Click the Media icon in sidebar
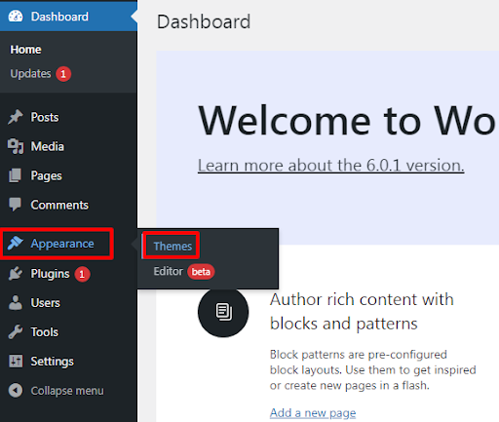The height and width of the screenshot is (422, 499). [x=16, y=146]
